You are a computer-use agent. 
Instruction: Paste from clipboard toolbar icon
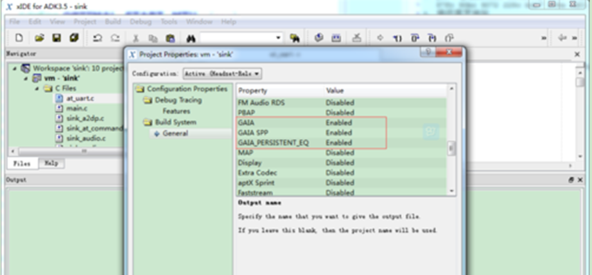pos(171,38)
